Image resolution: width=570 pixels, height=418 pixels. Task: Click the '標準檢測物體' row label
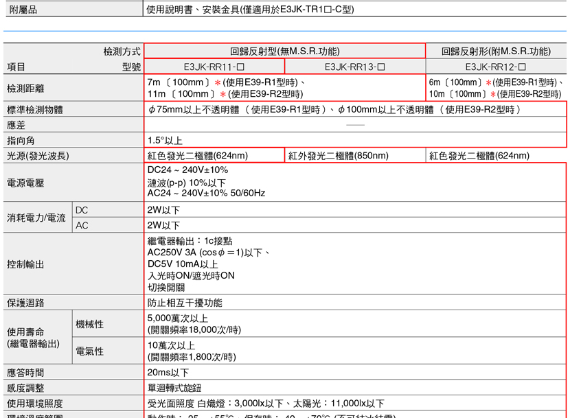point(35,109)
